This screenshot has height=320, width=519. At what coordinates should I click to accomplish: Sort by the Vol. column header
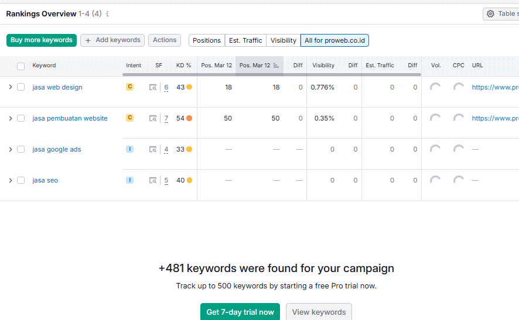(436, 66)
